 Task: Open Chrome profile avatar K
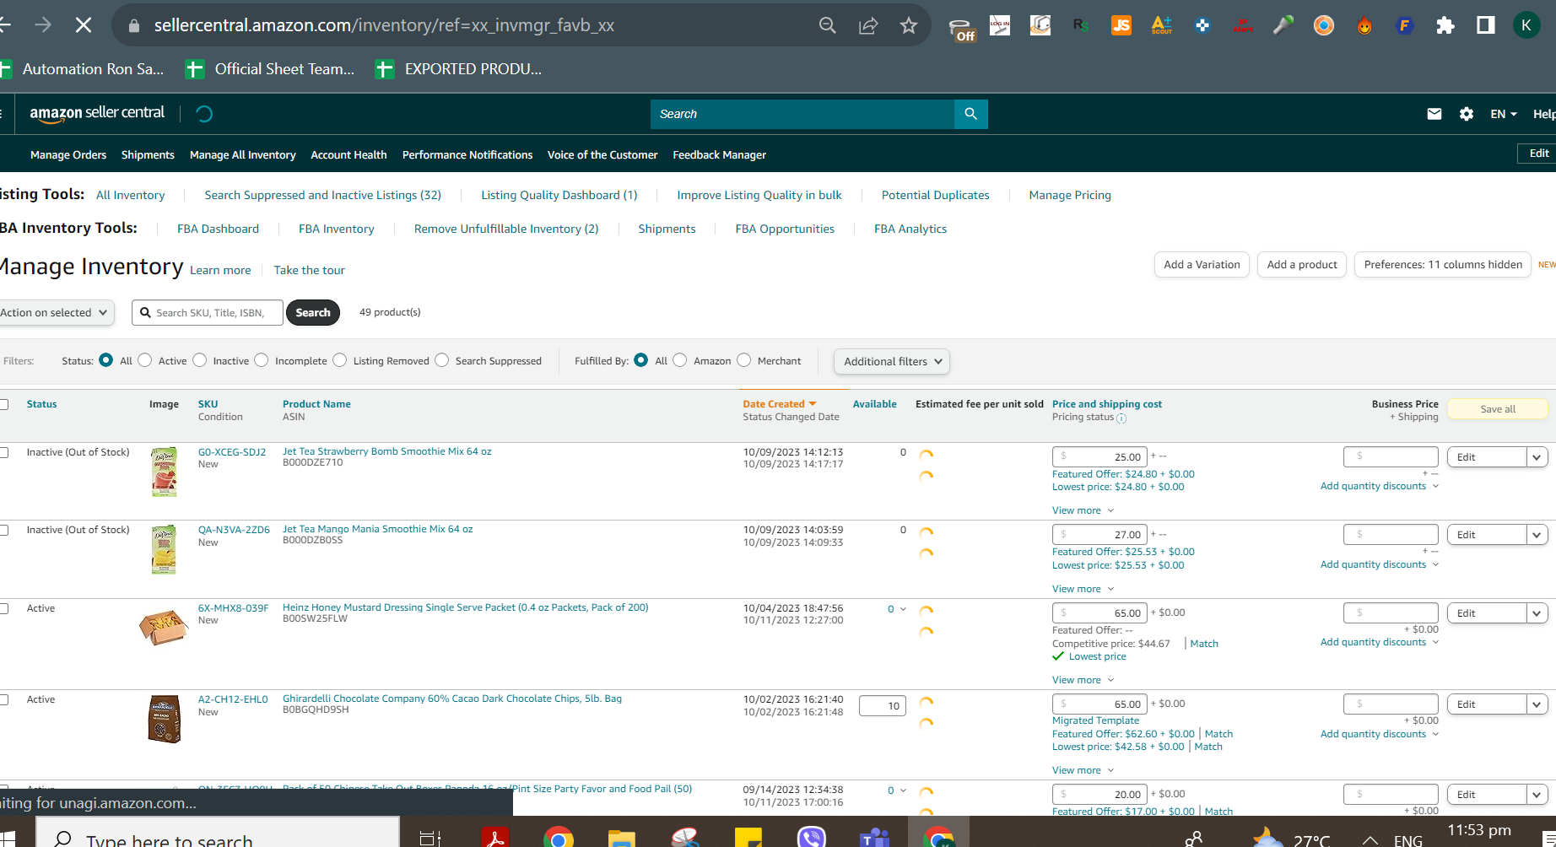tap(1526, 25)
